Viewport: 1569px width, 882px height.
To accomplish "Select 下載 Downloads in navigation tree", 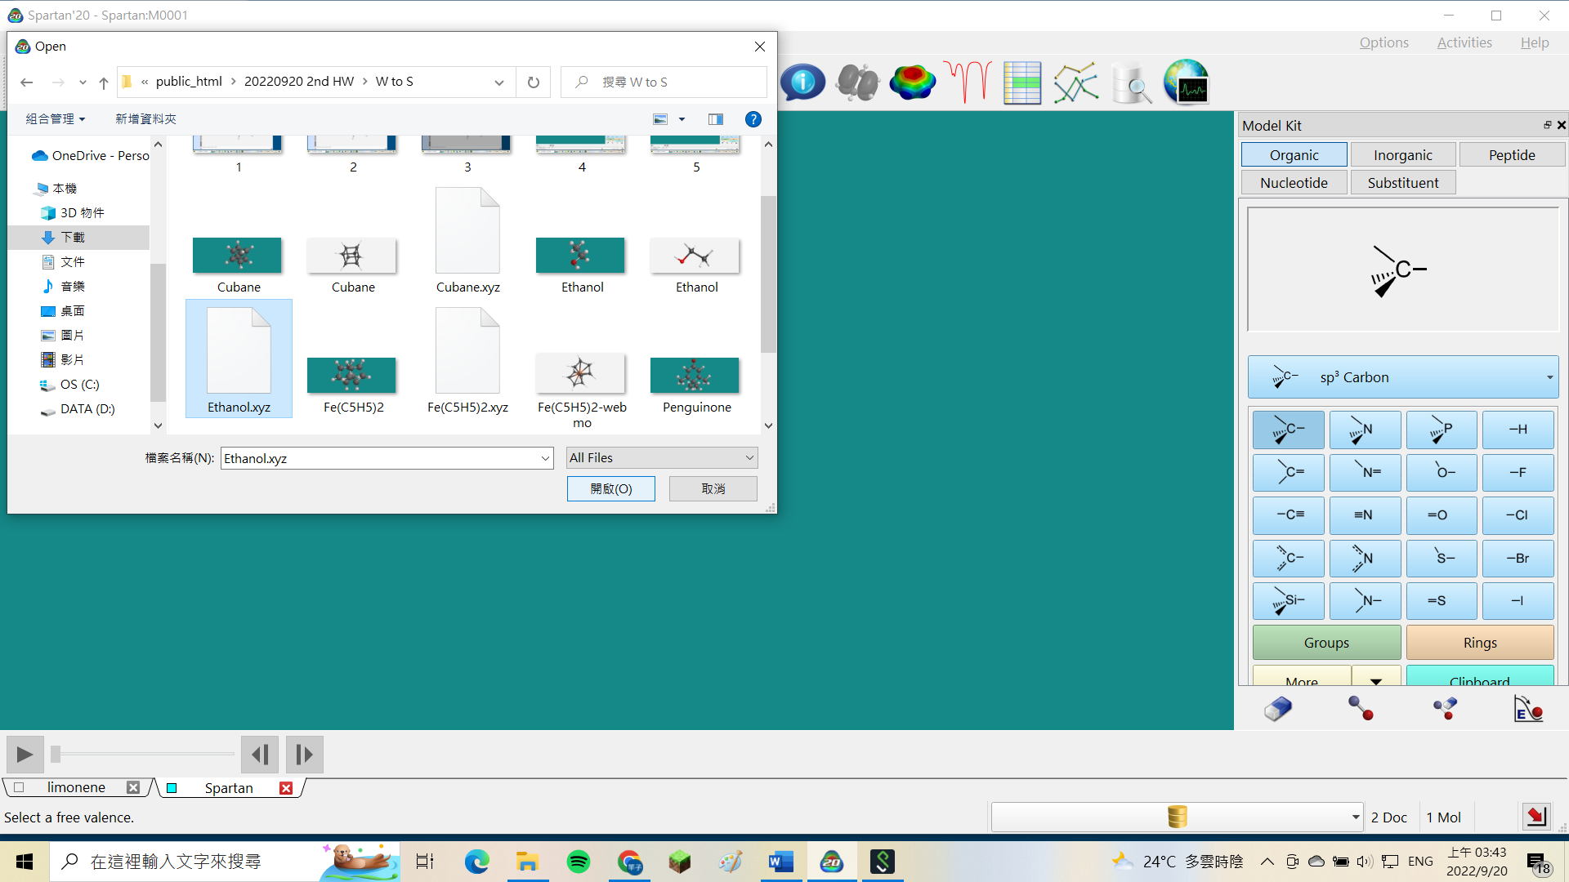I will tap(73, 238).
